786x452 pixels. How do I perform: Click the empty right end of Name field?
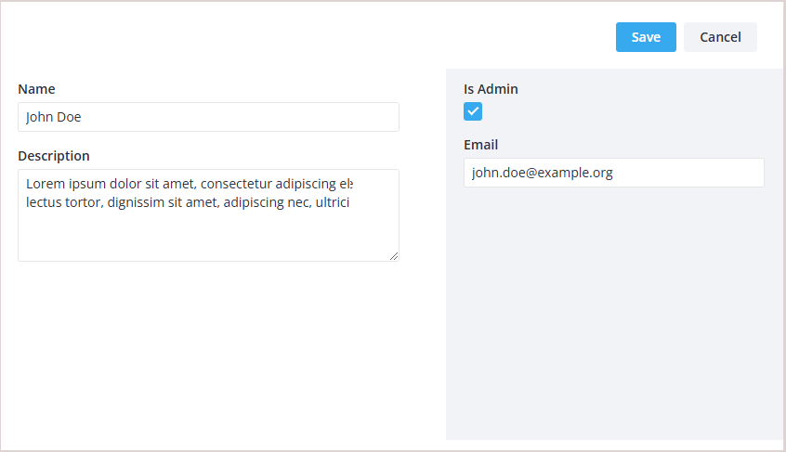coord(353,117)
